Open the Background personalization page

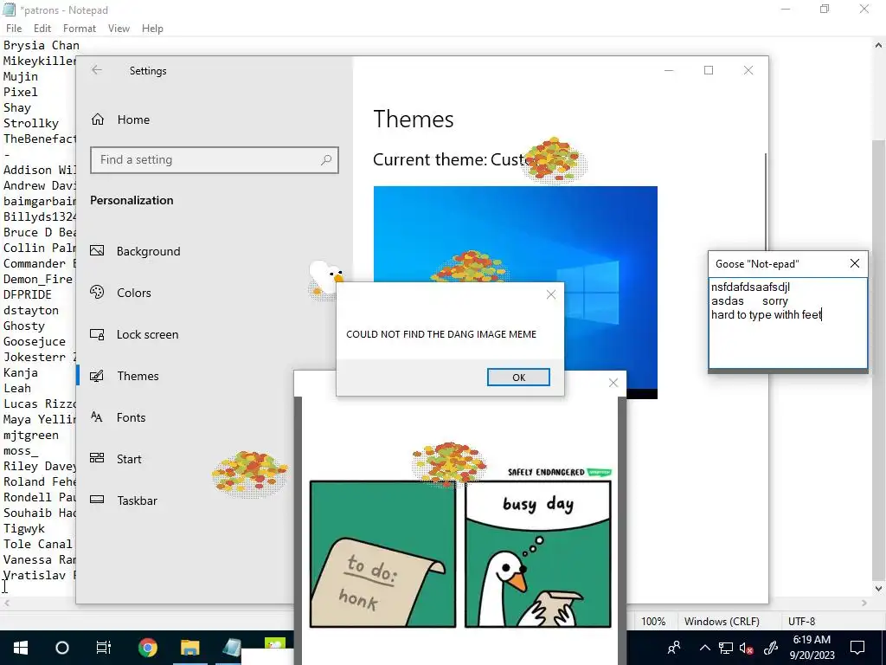coord(148,251)
